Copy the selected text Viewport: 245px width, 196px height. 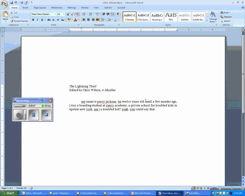[14, 17]
